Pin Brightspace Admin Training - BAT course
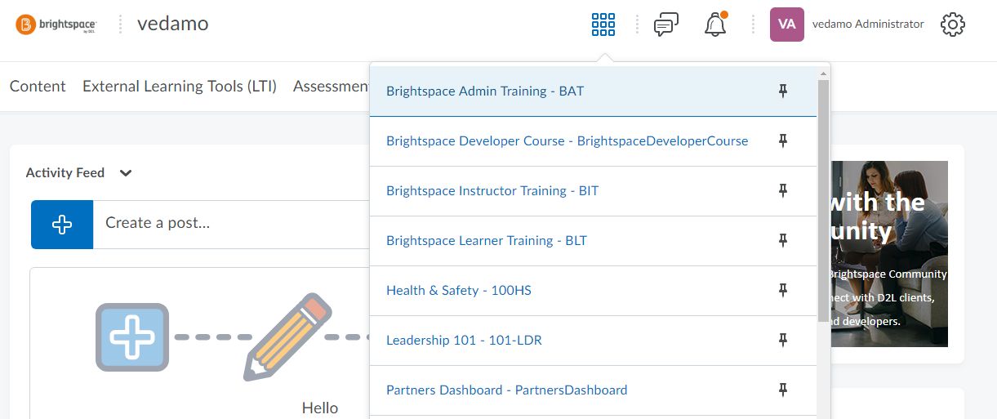The height and width of the screenshot is (419, 997). coord(782,91)
